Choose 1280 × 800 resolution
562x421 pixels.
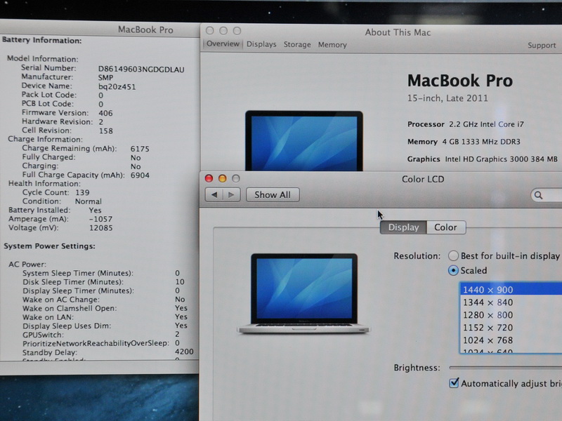(511, 315)
